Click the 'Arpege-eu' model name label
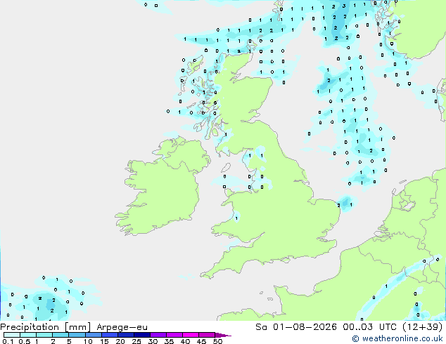Viewport: 446px width, 344px height. 122,327
